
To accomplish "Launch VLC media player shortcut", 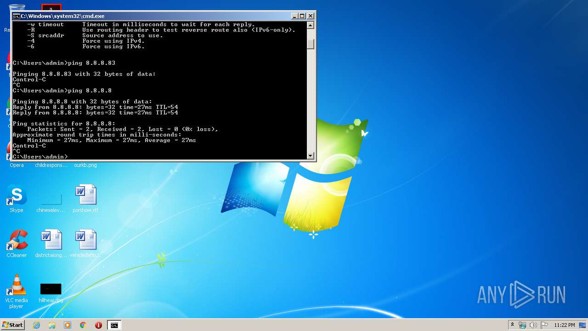I will (17, 291).
